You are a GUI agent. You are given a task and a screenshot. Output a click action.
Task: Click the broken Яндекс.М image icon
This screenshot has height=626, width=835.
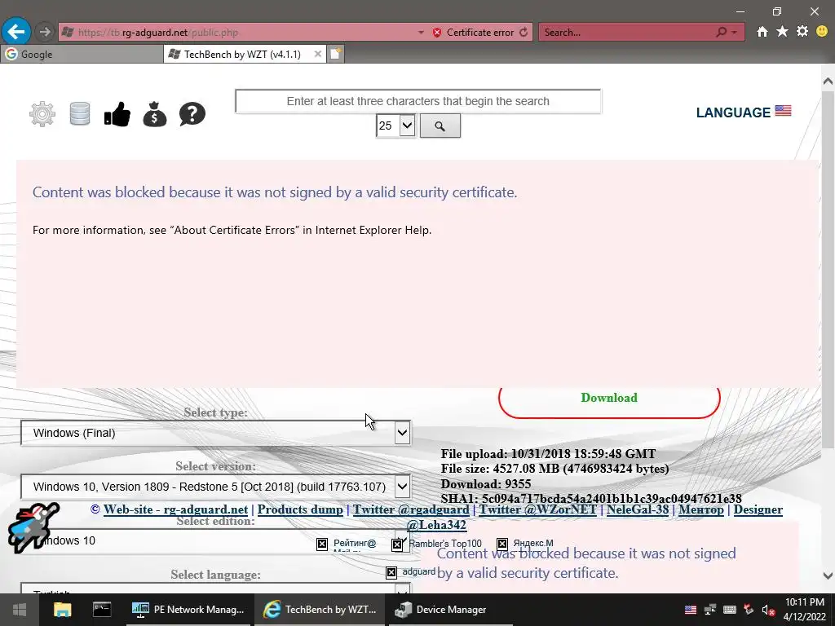[502, 544]
